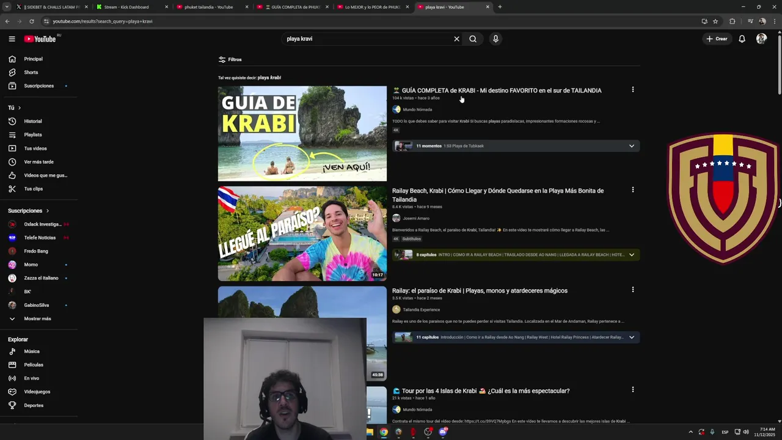Open the browser media controls icon
This screenshot has width=782, height=440.
point(750,21)
